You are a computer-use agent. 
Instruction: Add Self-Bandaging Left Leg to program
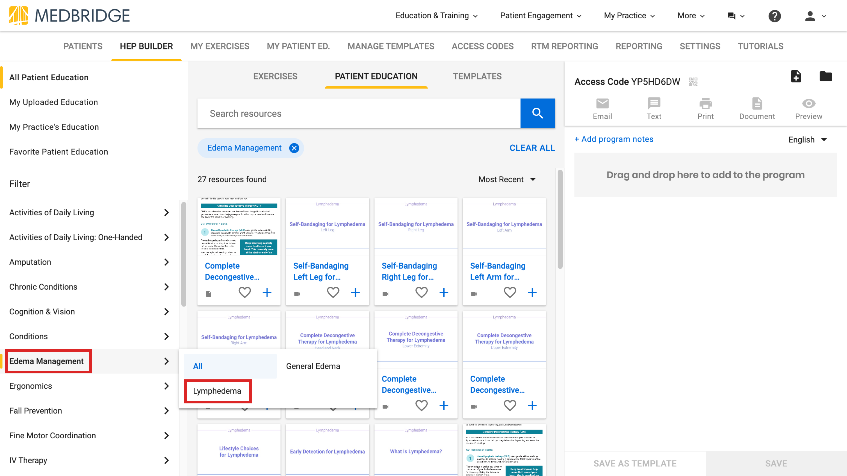[355, 292]
